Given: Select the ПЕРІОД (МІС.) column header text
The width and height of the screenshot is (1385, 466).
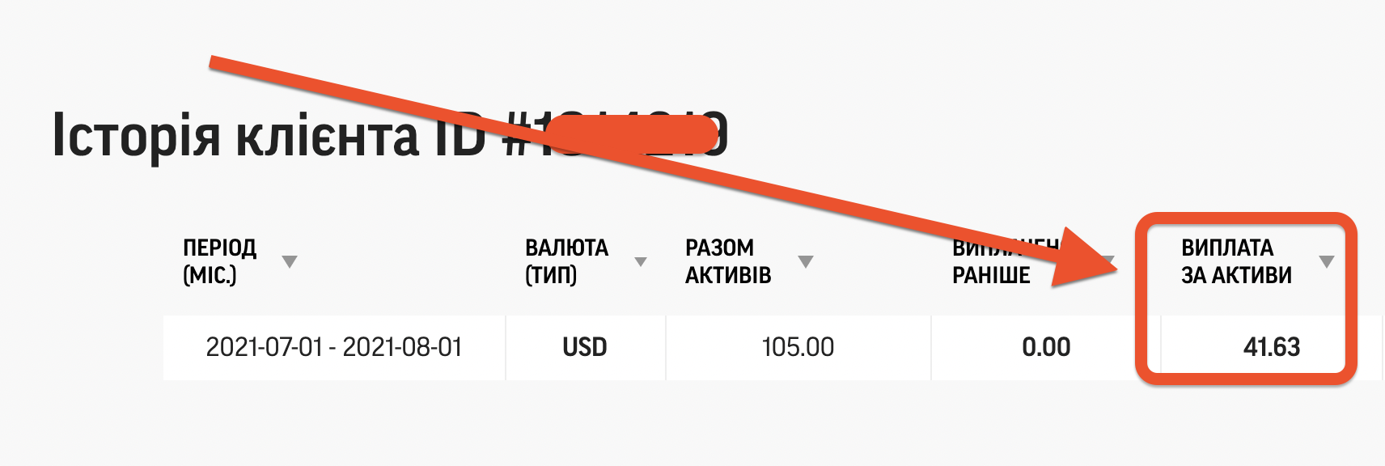Looking at the screenshot, I should point(220,261).
